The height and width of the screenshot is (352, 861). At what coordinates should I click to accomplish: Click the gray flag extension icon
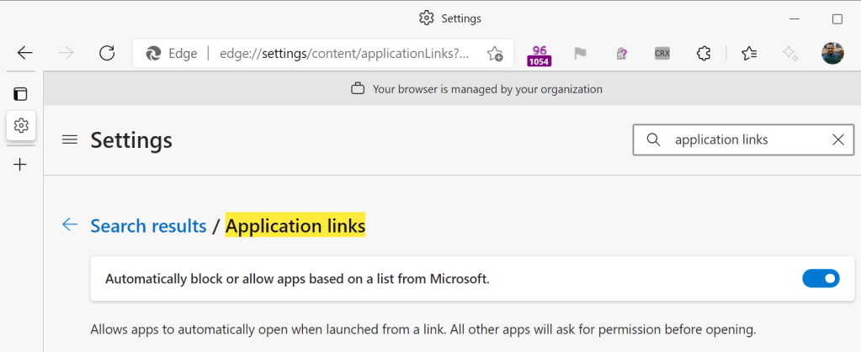[x=580, y=54]
